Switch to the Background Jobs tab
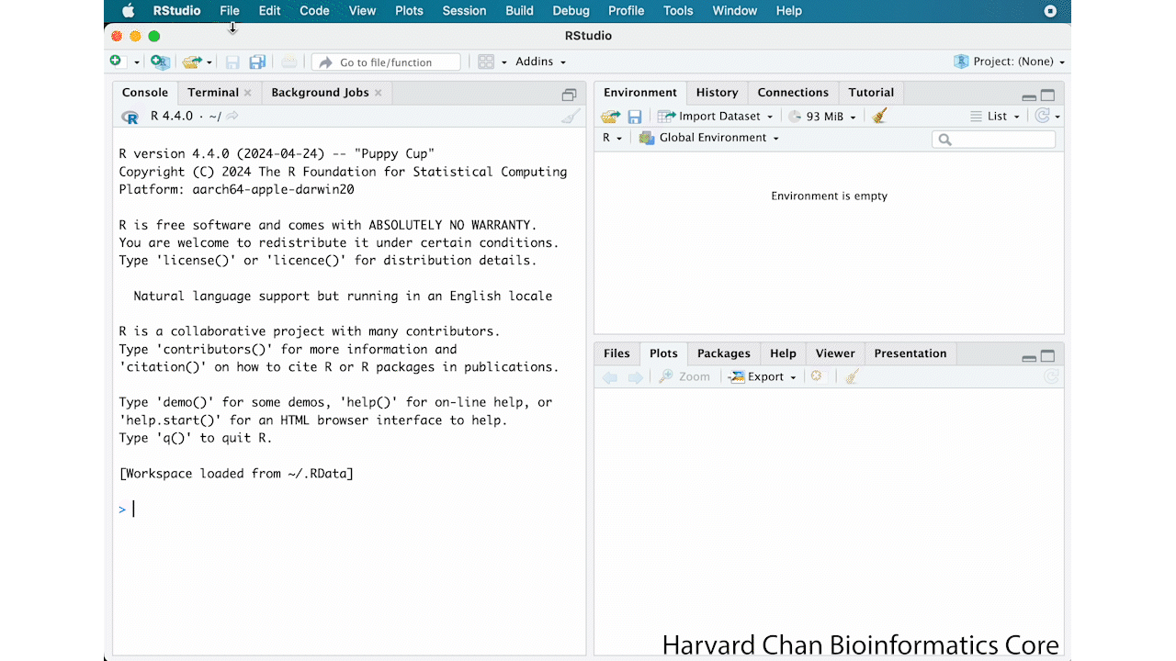Image resolution: width=1176 pixels, height=661 pixels. pyautogui.click(x=320, y=92)
